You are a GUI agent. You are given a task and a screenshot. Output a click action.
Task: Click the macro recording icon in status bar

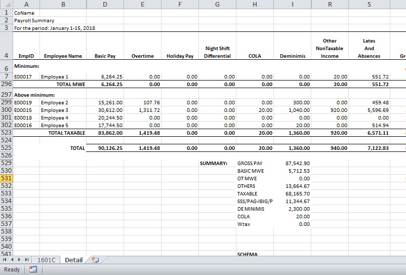click(x=33, y=269)
